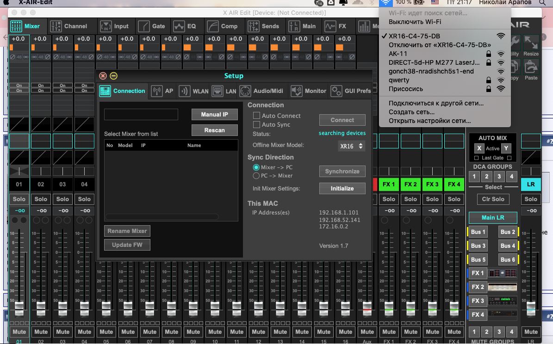The image size is (553, 344).
Task: Switch to the WLAN setup tab
Action: (x=194, y=91)
